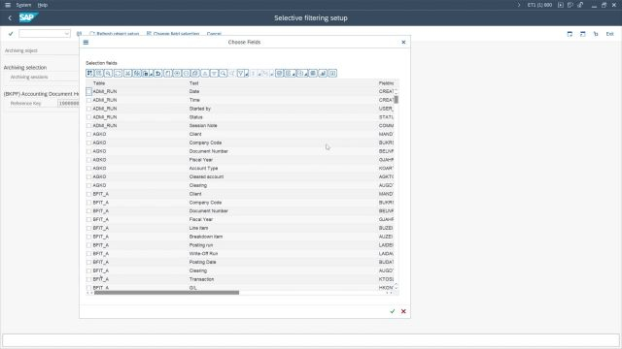Screen dimensions: 622x349
Task: Click the 'Account Type' row text
Action: click(203, 168)
